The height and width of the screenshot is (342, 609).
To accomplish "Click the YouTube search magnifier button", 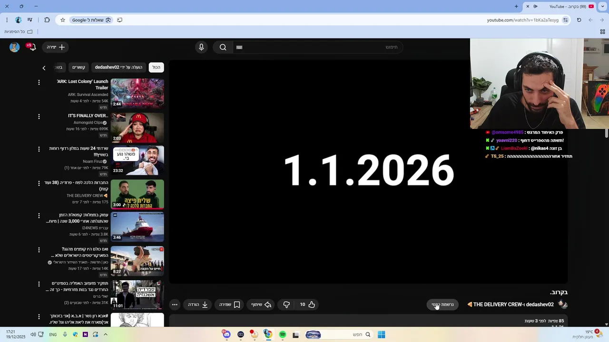I will point(223,47).
